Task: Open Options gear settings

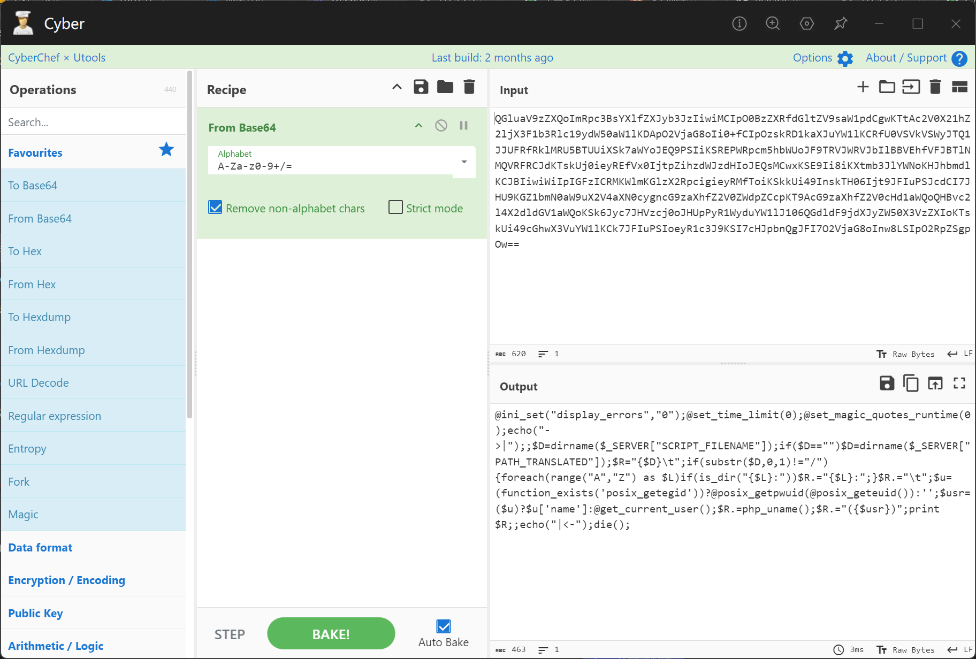Action: (x=845, y=58)
